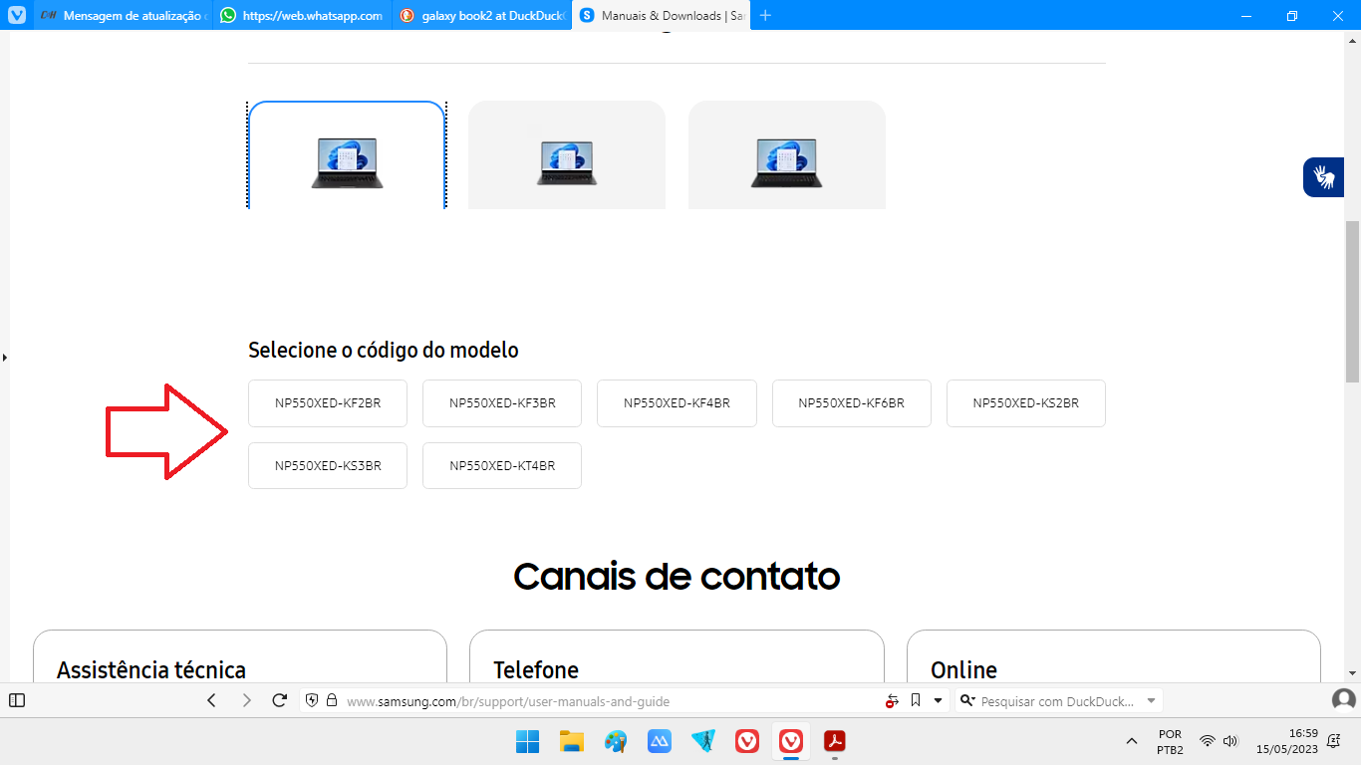Expand the search field history dropdown
Screen dimensions: 1361x765
coord(1152,701)
